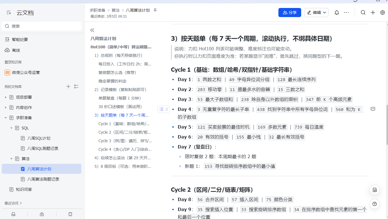Open the help question mark button
Screen dimensions: 388x219
click(375, 204)
